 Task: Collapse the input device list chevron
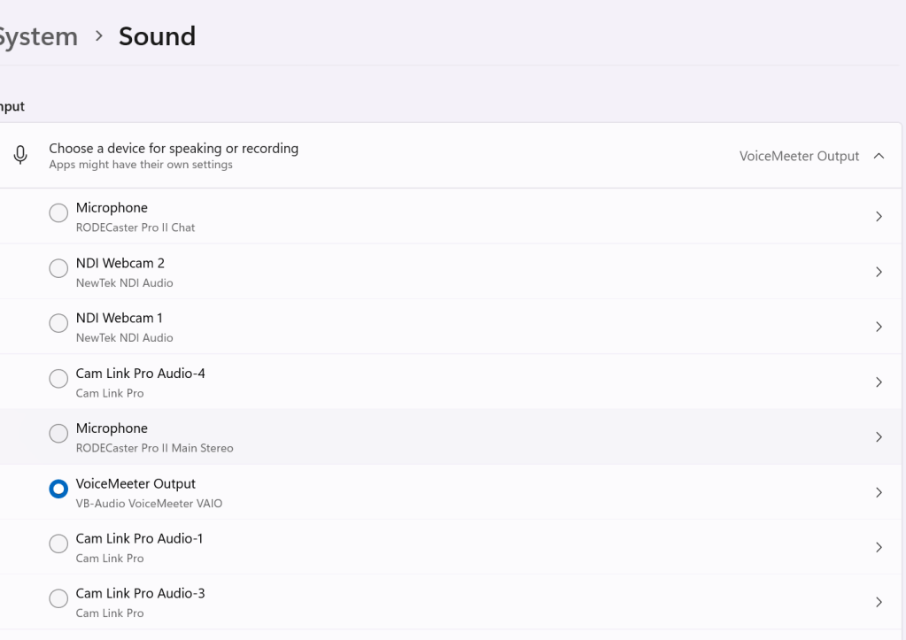pyautogui.click(x=879, y=156)
